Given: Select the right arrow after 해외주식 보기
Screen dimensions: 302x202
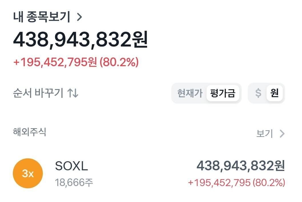Looking at the screenshot, I should (x=282, y=133).
